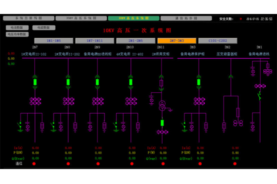Toggle the earthing switch on feeder 2N10
Viewport: 277px width, 184px height.
(116, 127)
